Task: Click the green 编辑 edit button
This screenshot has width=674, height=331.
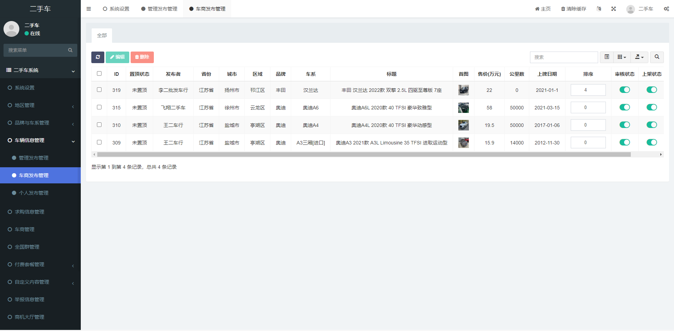Action: pos(117,57)
